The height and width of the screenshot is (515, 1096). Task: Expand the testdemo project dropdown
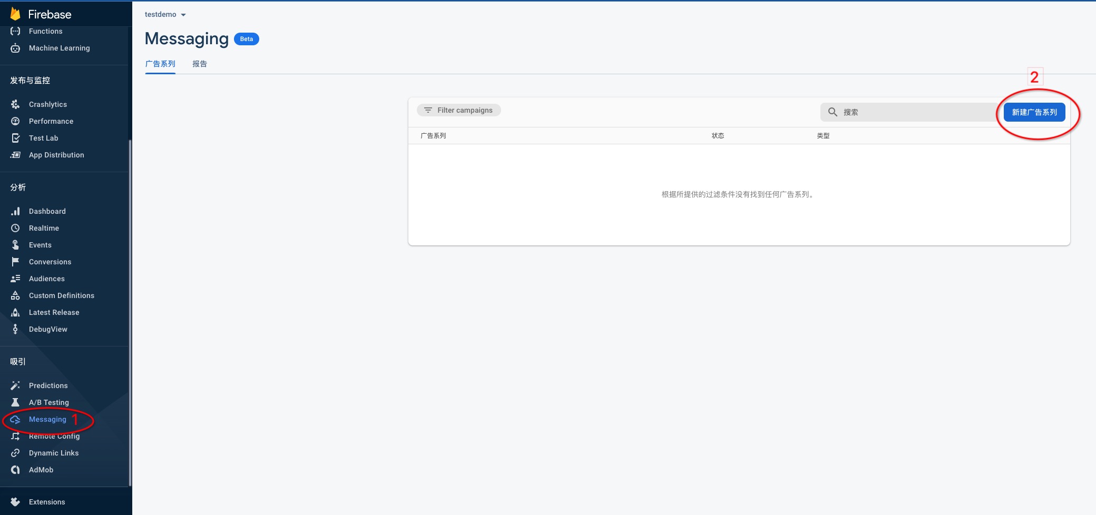[x=165, y=15]
